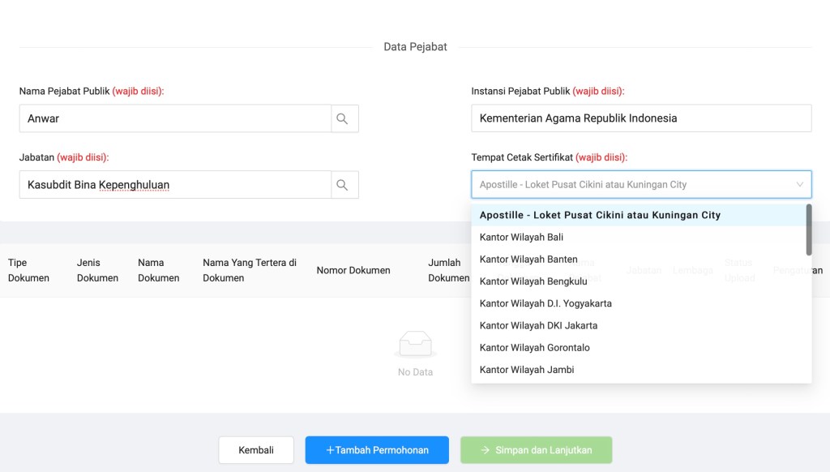Focus the Nama Pejabat Publik input field

(x=175, y=118)
